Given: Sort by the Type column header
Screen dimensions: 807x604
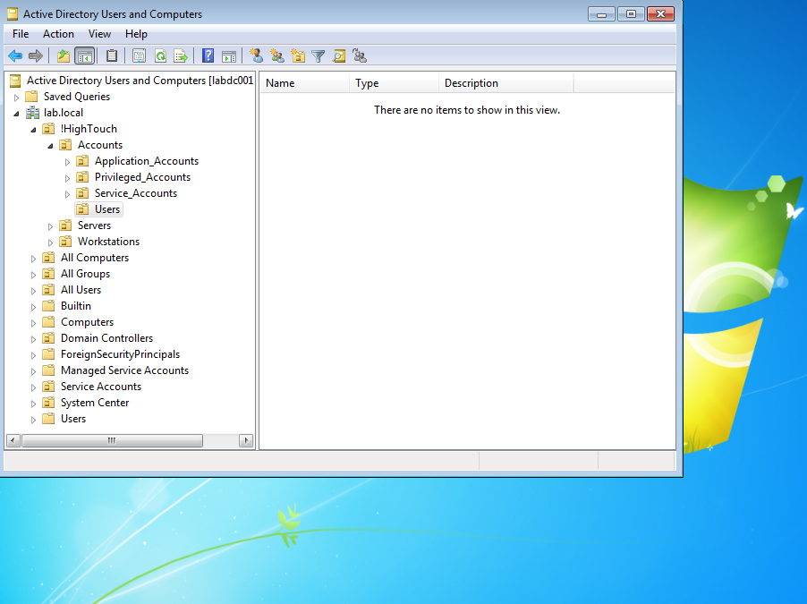Looking at the screenshot, I should click(395, 83).
